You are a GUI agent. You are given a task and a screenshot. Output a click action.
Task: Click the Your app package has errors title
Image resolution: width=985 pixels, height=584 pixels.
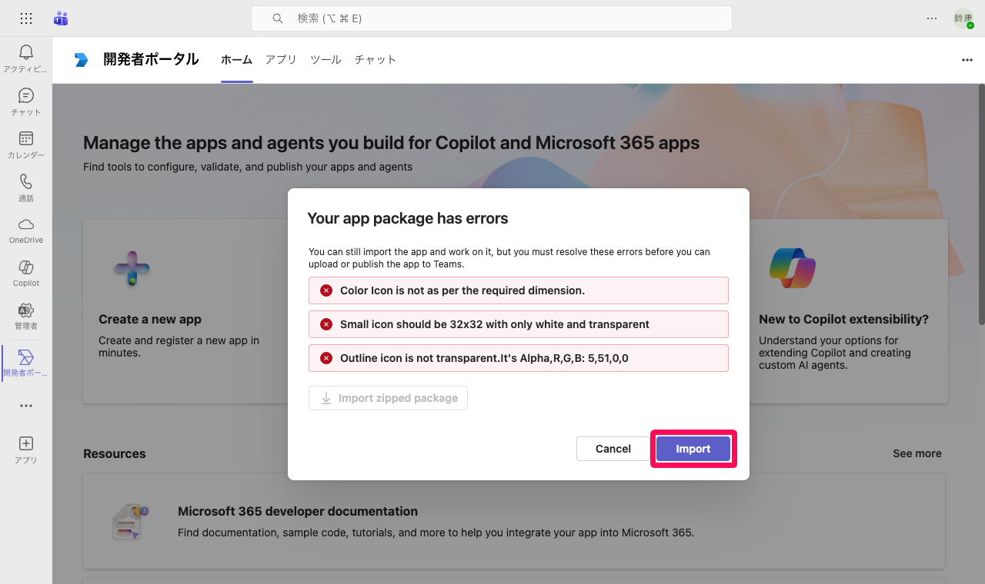click(x=408, y=218)
